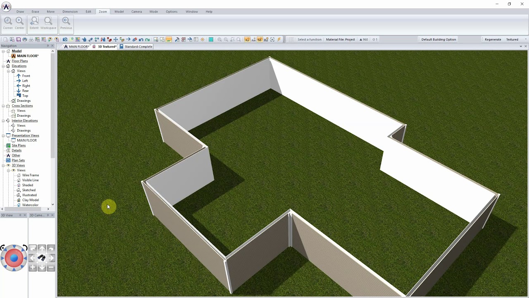Collapse the Elevations tree node
529x298 pixels.
point(3,66)
